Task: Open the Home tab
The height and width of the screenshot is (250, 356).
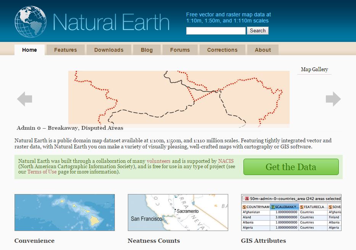Action: [29, 50]
